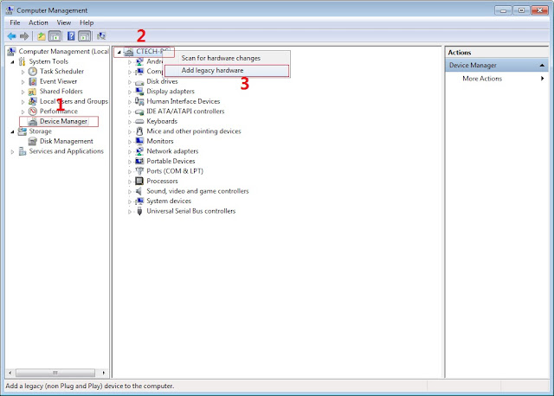Select the Disk Management label
554x396 pixels.
point(67,141)
